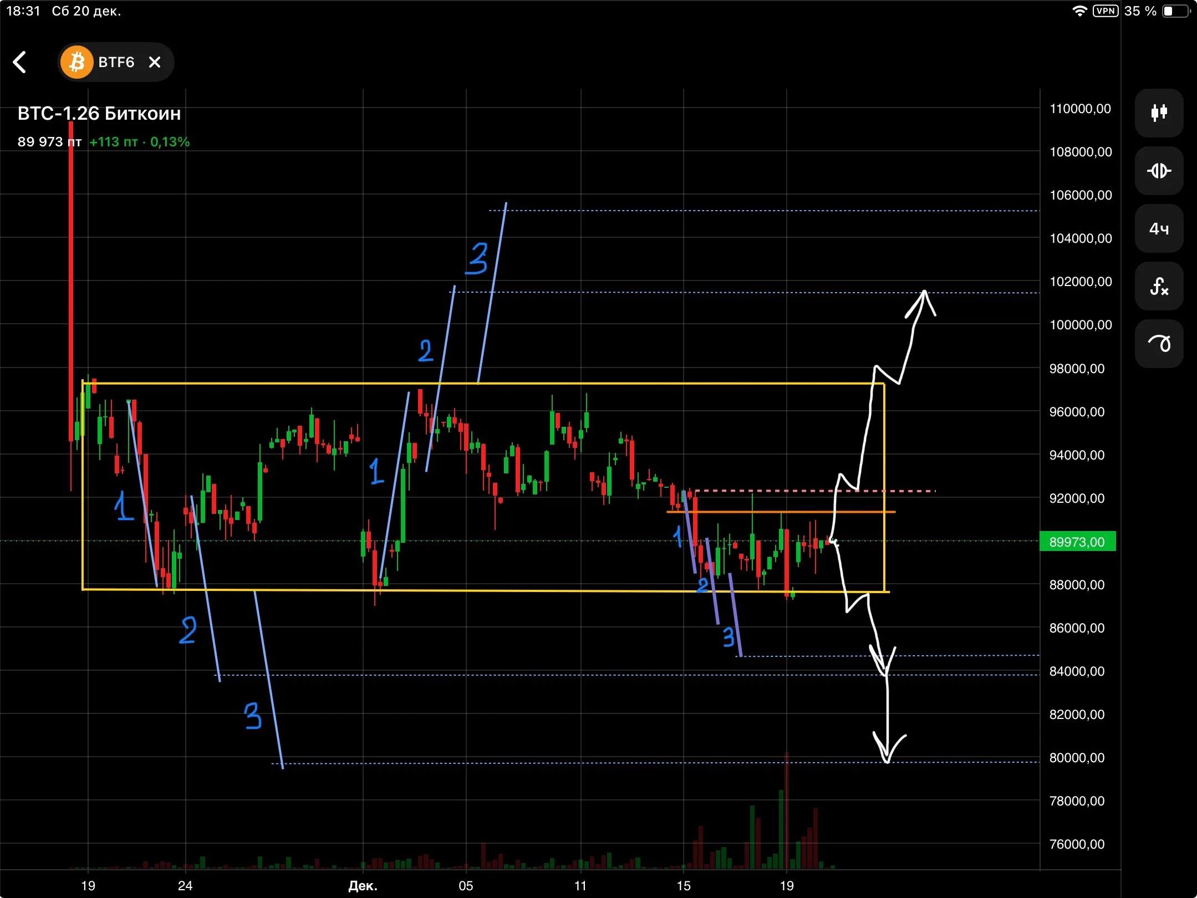Go back with the left arrow
This screenshot has height=898, width=1197.
click(x=20, y=62)
